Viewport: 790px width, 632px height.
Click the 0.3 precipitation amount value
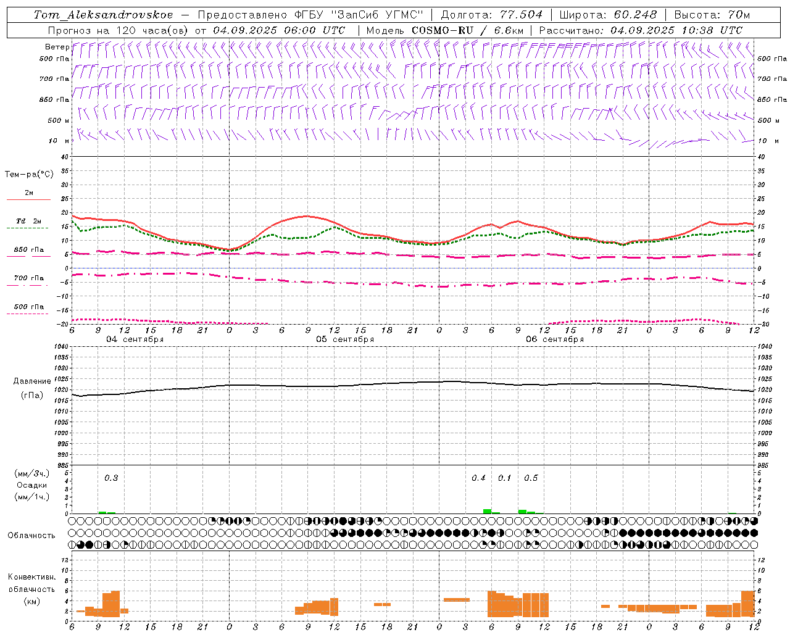[x=111, y=478]
